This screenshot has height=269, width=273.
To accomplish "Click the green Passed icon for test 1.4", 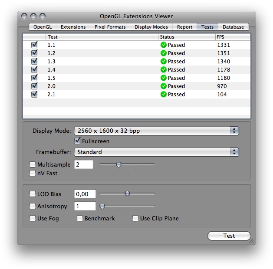I will pos(164,69).
